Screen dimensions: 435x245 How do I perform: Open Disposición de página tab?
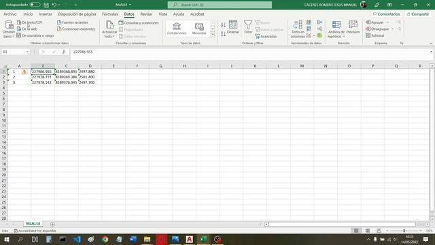click(77, 14)
